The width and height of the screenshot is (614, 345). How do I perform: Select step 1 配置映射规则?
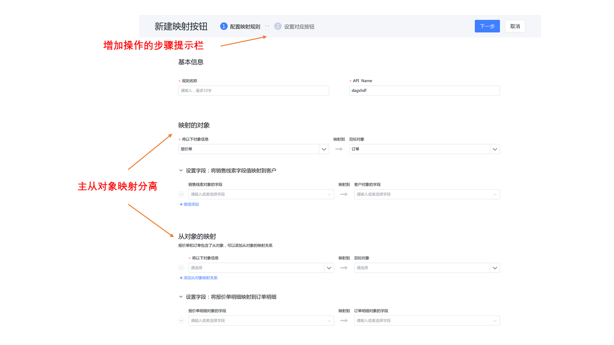coord(240,26)
